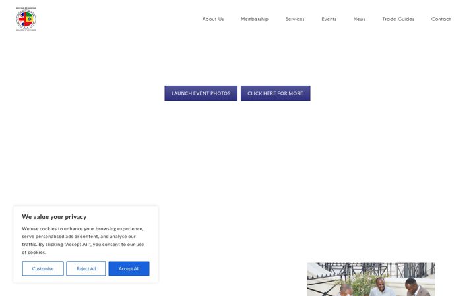Click the Launch Event Photos button
Screen dimensions: 475x296
point(201,93)
